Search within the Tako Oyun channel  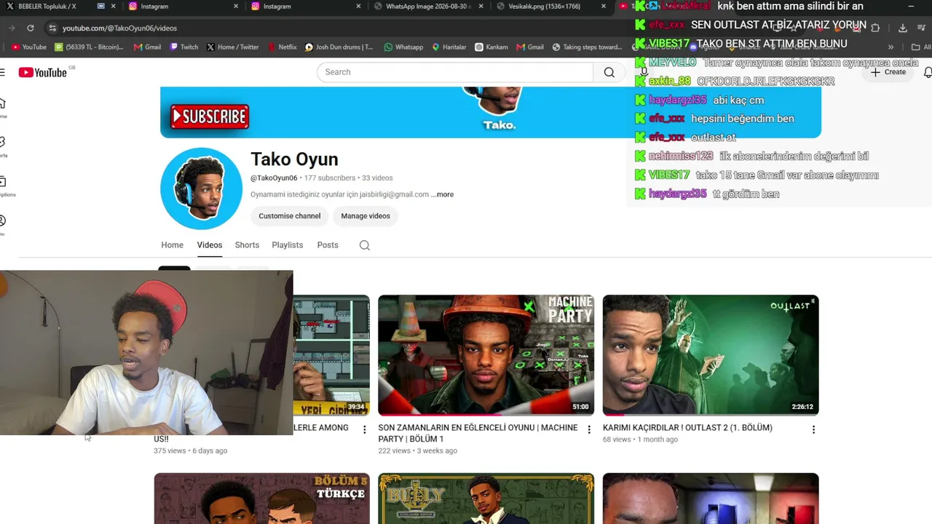click(365, 245)
